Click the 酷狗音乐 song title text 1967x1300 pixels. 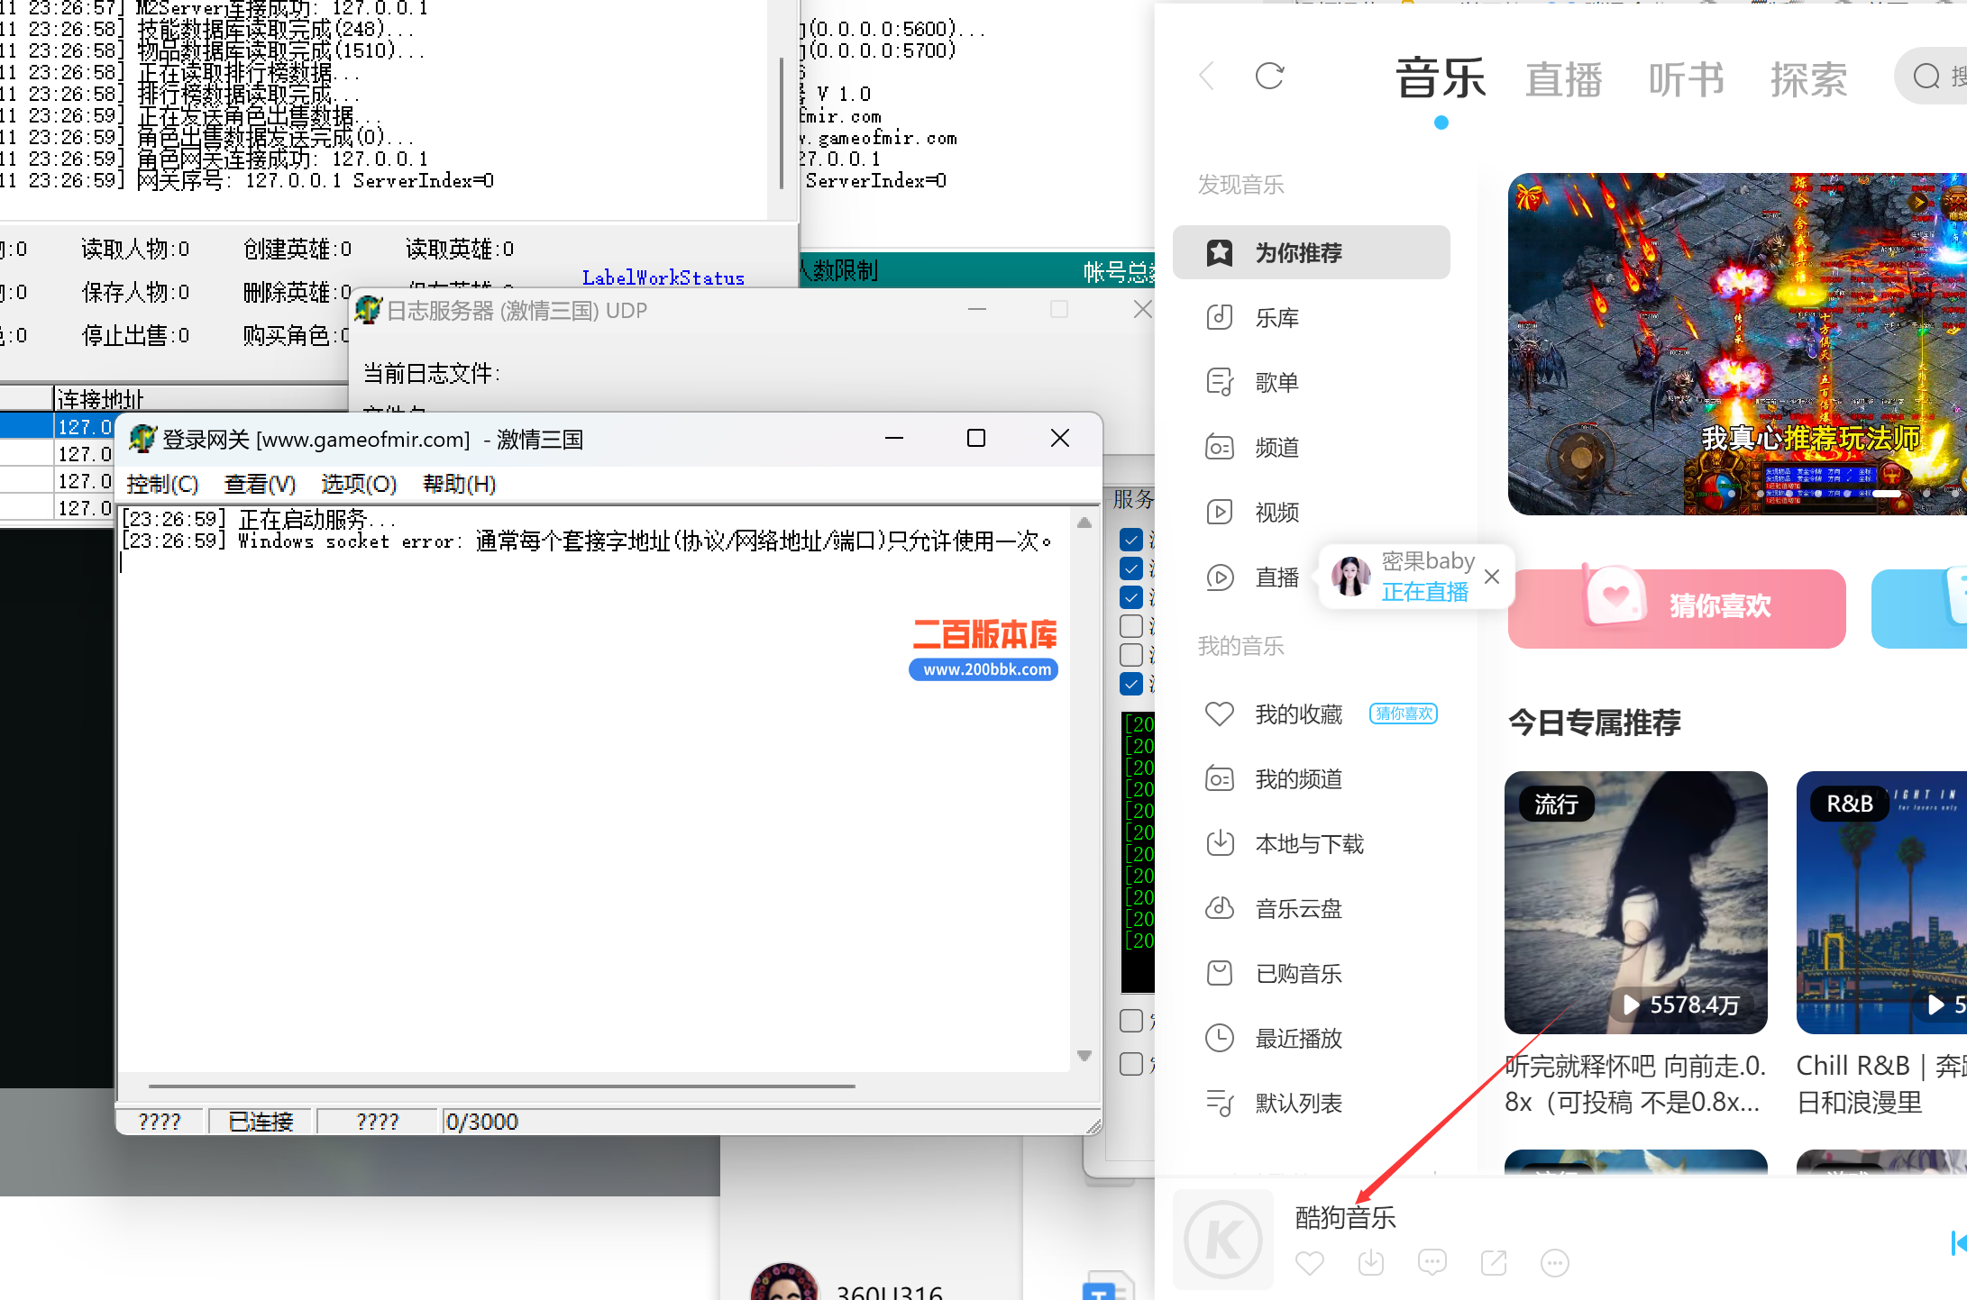tap(1345, 1218)
